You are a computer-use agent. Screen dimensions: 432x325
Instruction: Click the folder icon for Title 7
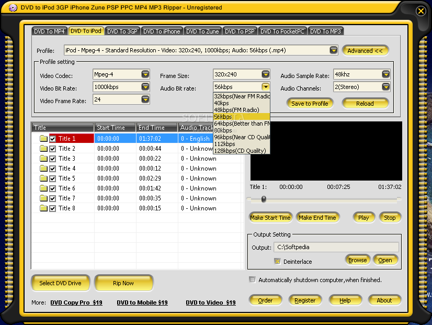click(x=43, y=198)
